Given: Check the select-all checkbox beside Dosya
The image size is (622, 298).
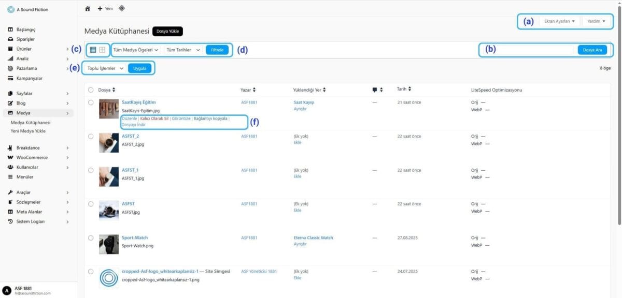Looking at the screenshot, I should (91, 90).
